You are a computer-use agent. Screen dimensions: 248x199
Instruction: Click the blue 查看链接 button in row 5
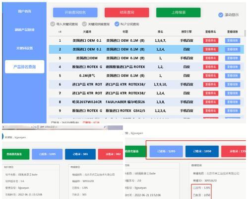pos(233,76)
